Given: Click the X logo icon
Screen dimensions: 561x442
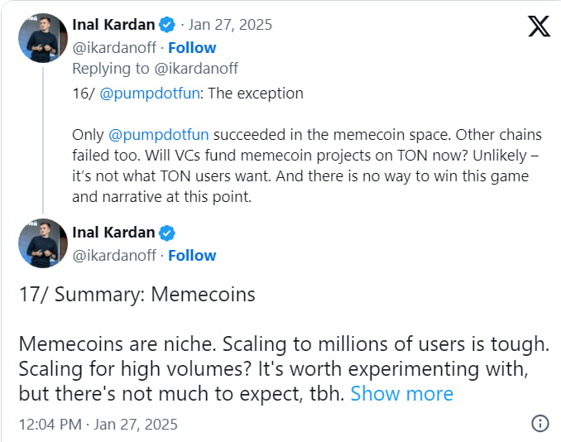Looking at the screenshot, I should (539, 26).
